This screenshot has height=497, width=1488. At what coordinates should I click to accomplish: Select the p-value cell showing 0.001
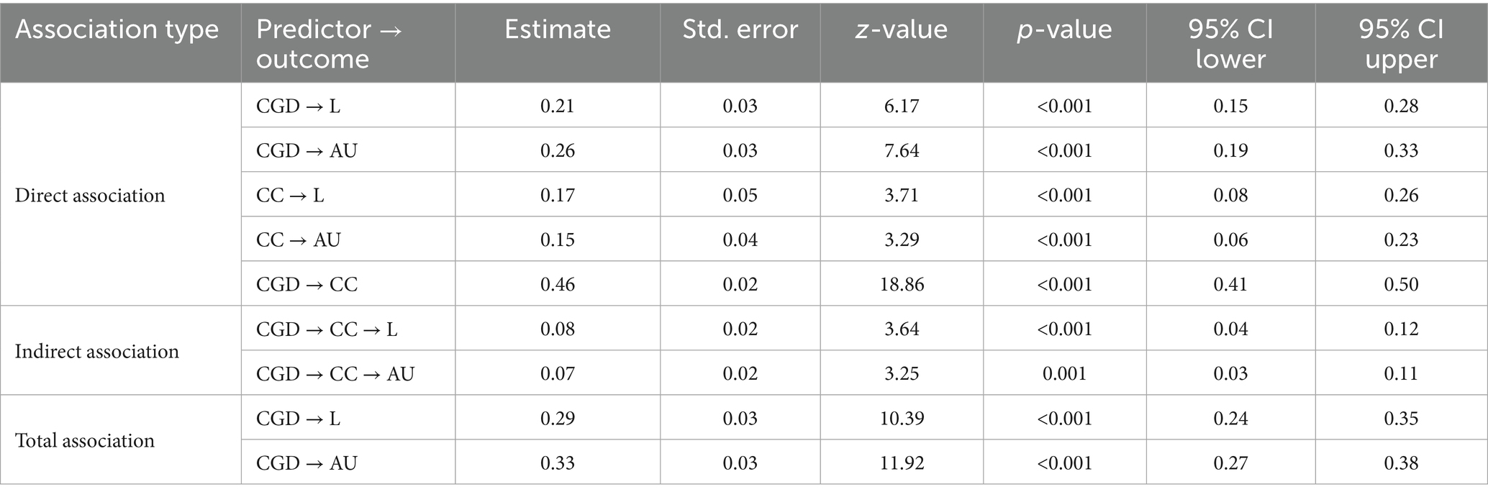[1063, 374]
